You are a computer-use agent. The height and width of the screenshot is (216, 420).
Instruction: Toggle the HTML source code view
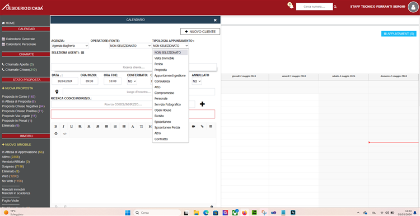click(x=64, y=133)
